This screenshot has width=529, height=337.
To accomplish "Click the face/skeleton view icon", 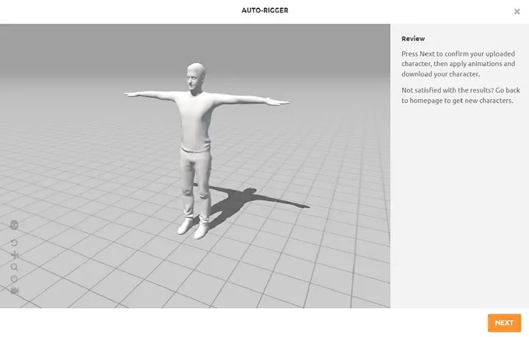I will (14, 225).
